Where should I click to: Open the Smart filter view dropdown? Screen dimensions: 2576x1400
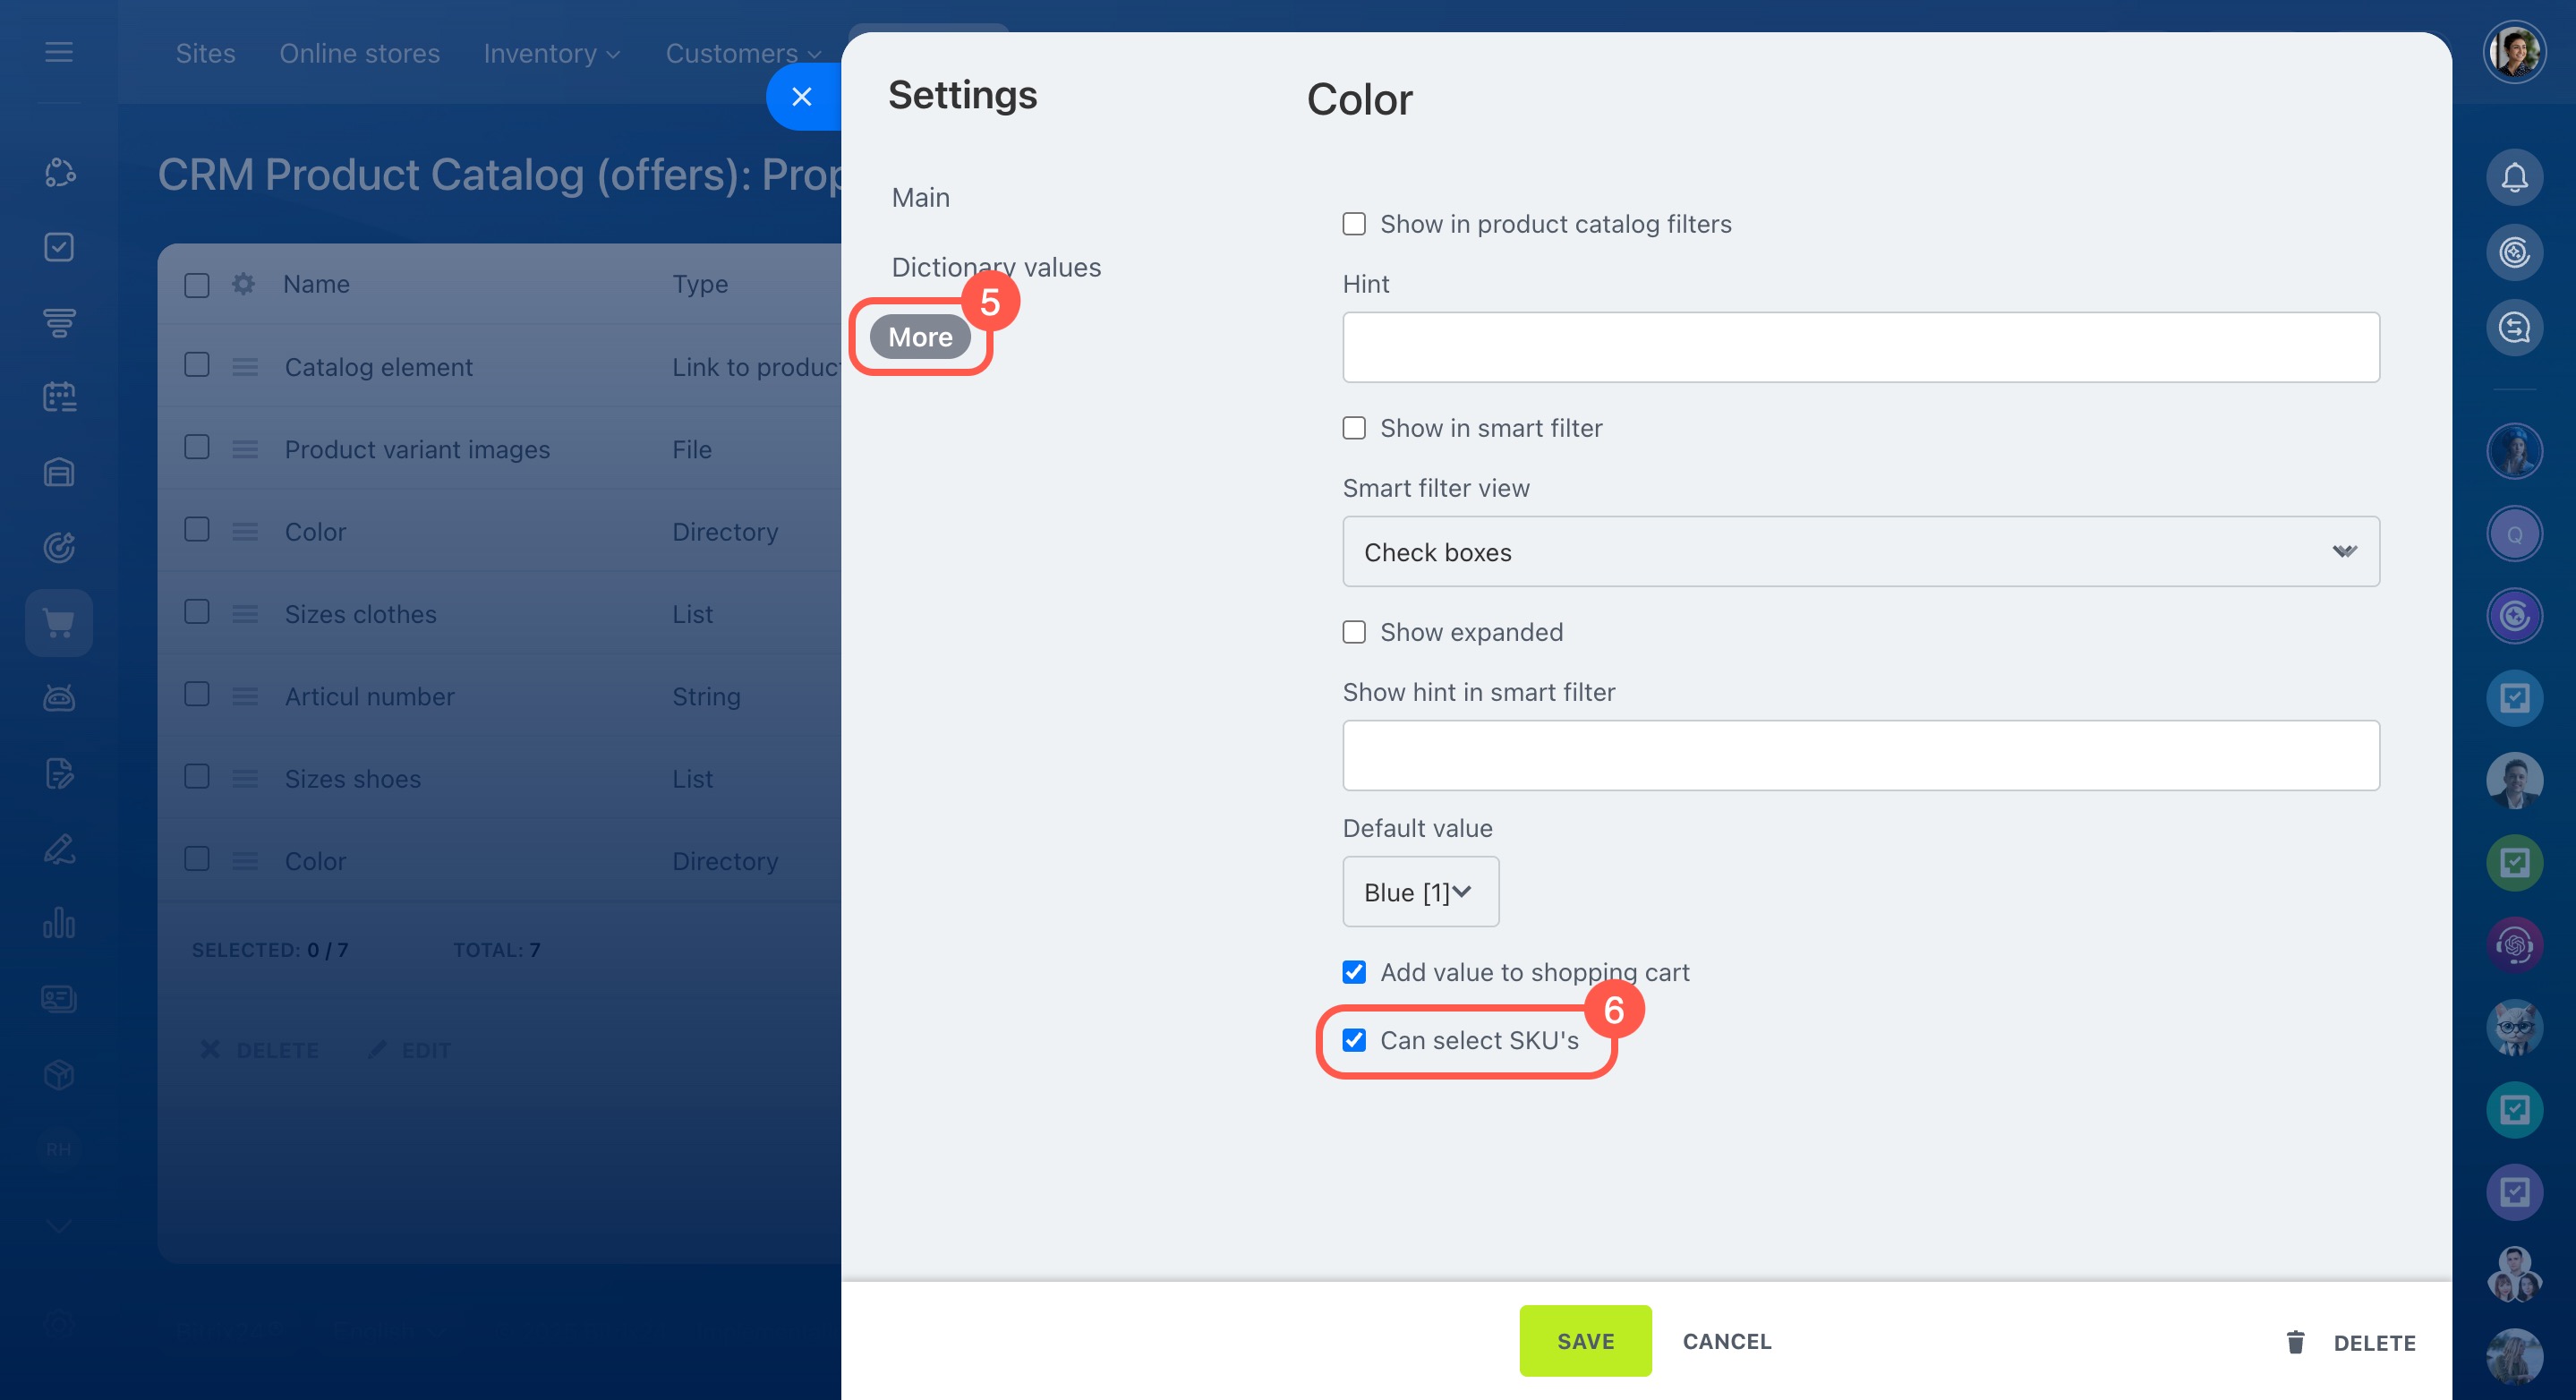point(1860,552)
